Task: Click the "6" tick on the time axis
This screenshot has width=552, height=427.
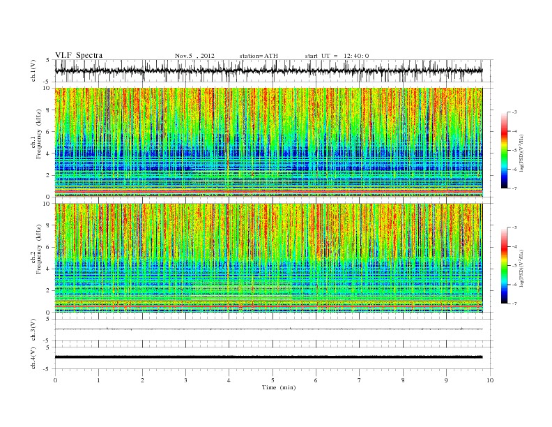Action: click(316, 380)
